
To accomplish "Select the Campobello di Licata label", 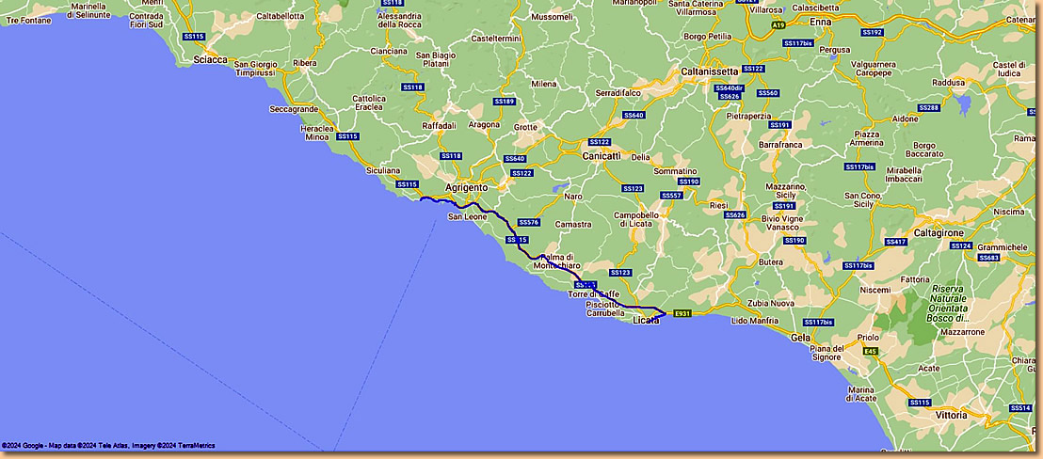I will pyautogui.click(x=636, y=220).
